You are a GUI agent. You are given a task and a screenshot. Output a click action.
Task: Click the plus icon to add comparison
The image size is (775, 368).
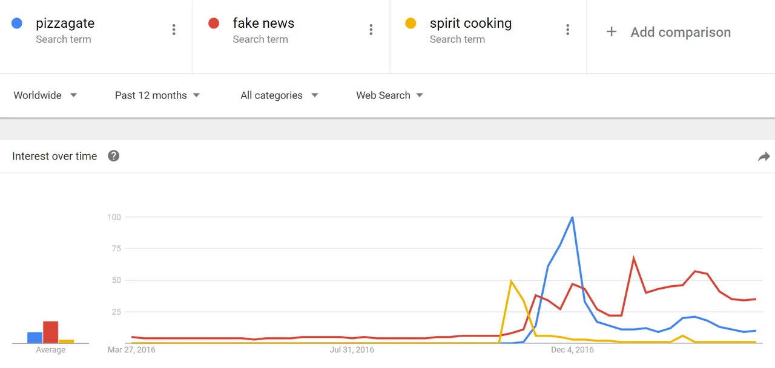(x=612, y=32)
